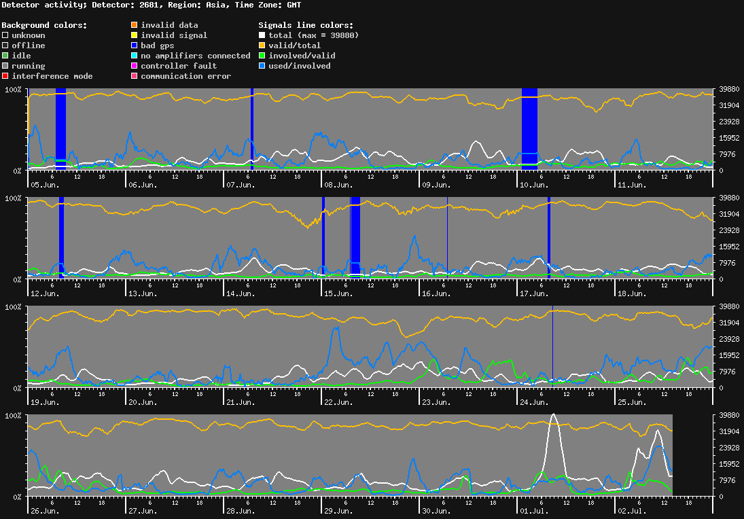Click the '02.Jul.' date label
This screenshot has width=744, height=519.
(x=632, y=511)
